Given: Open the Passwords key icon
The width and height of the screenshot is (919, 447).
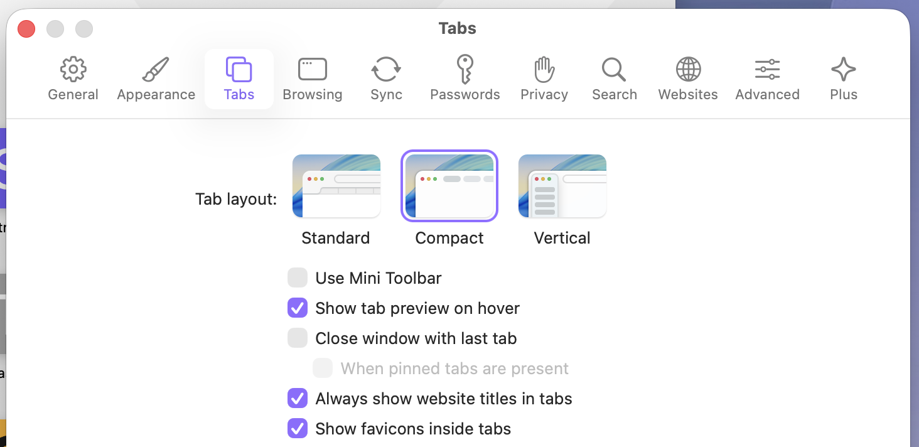Looking at the screenshot, I should tap(465, 70).
